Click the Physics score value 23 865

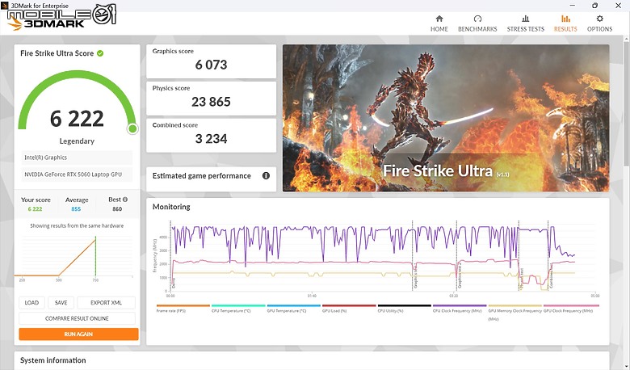(211, 102)
